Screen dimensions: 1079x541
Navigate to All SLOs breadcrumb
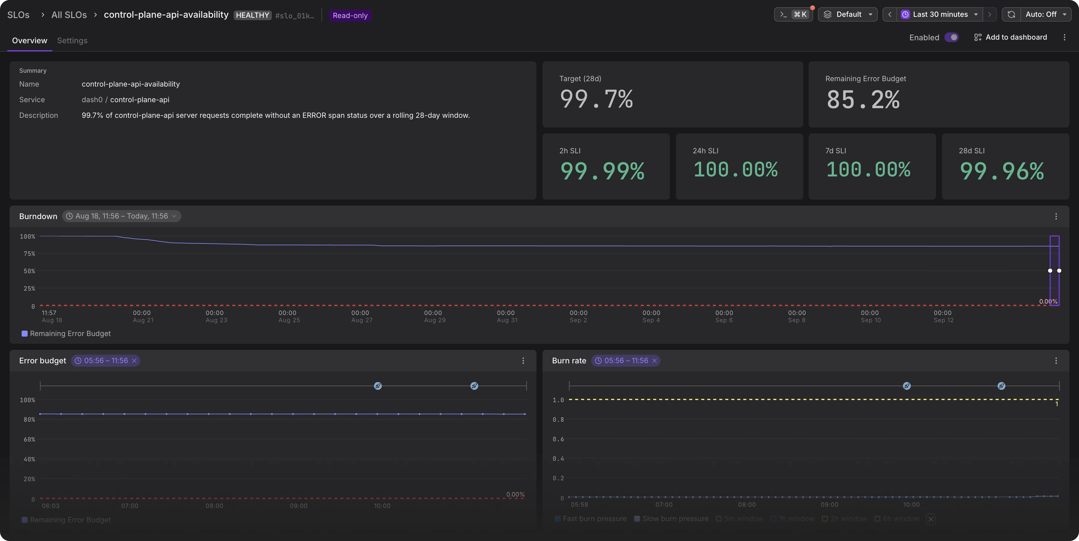click(69, 15)
